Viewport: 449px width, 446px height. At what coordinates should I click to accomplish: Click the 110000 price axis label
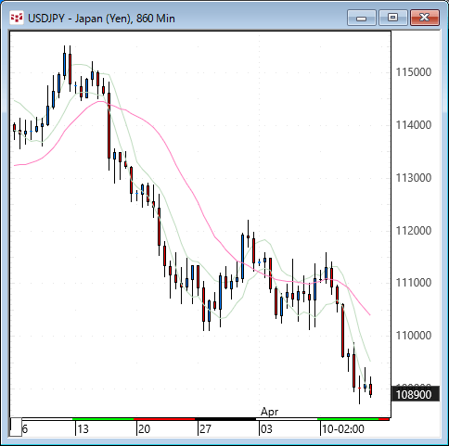pos(414,336)
